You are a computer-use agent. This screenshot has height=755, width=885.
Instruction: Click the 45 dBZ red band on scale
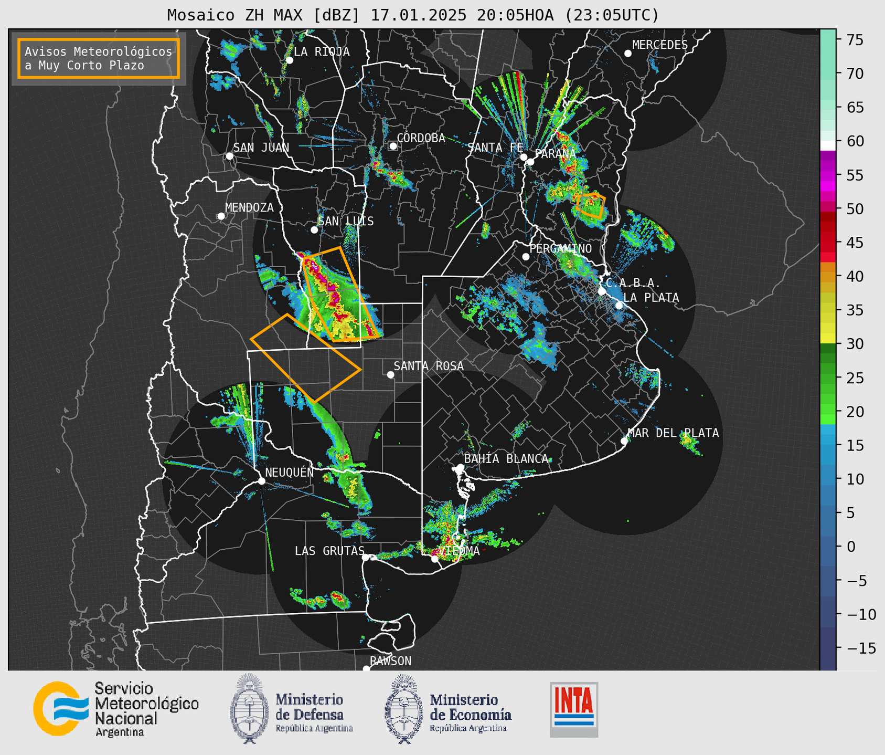828,242
